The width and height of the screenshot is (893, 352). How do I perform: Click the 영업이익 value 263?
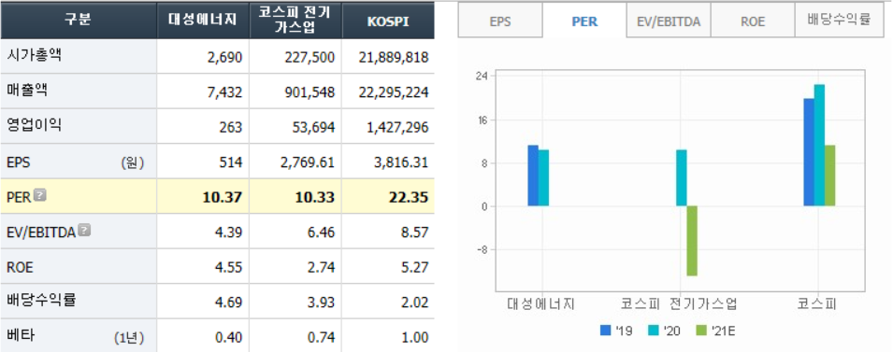coord(231,127)
